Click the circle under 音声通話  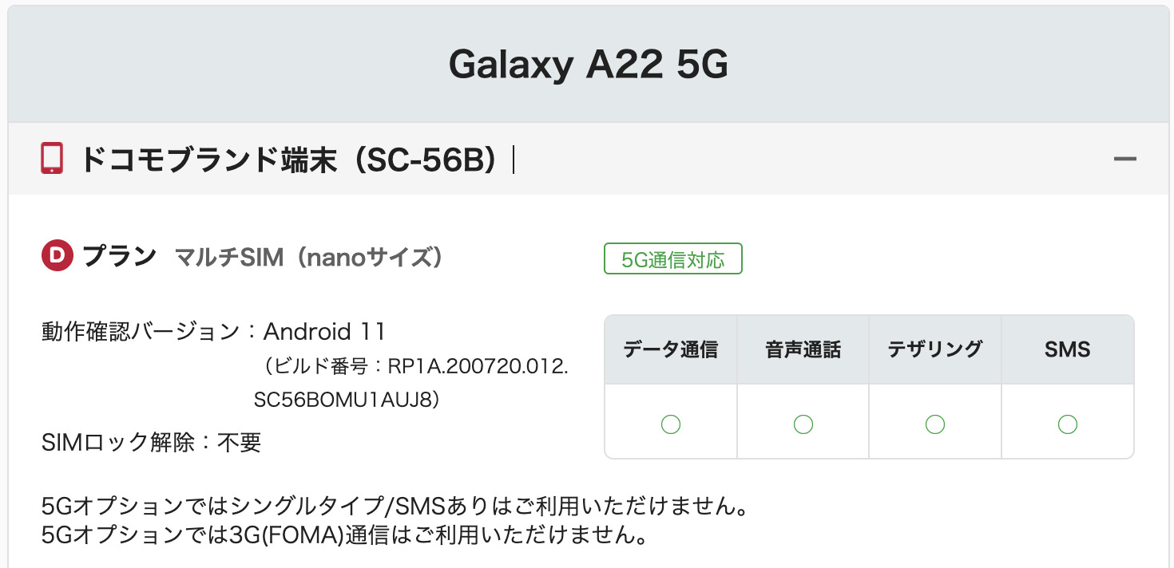pos(803,424)
